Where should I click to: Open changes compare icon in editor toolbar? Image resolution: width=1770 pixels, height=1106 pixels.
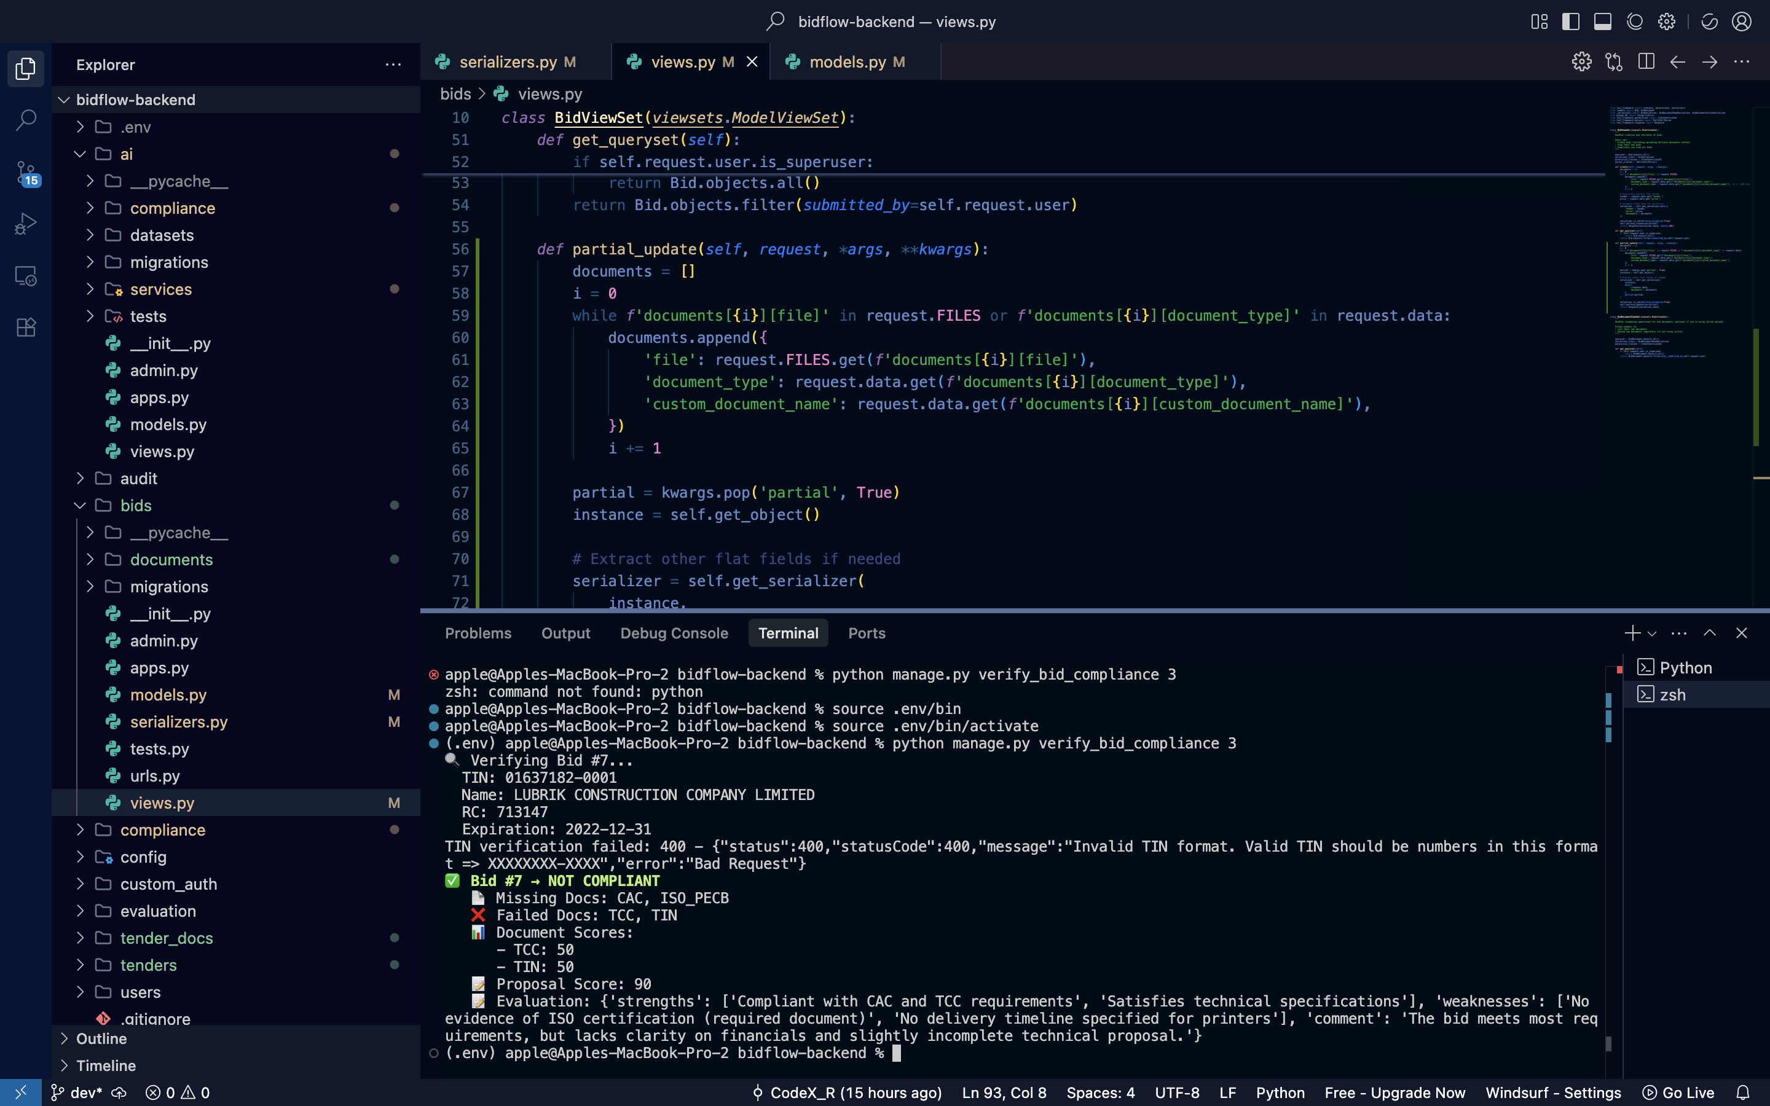1613,61
